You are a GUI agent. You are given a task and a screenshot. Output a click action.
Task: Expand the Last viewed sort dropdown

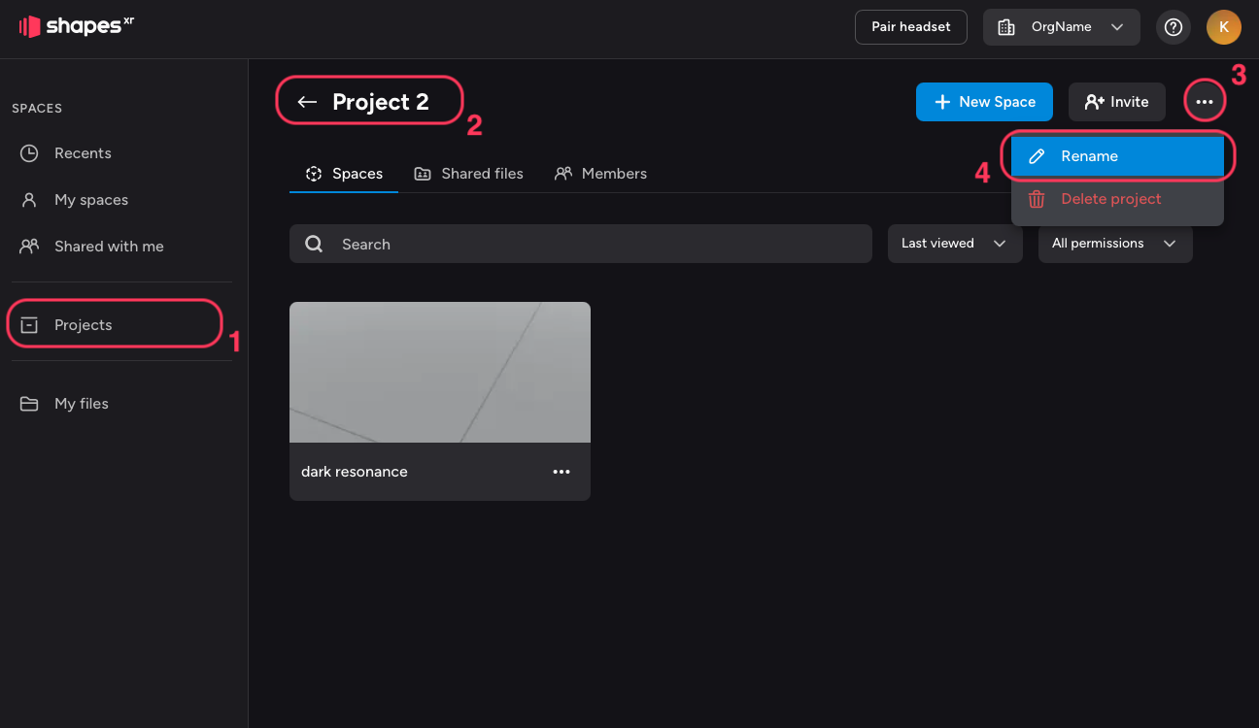[954, 244]
